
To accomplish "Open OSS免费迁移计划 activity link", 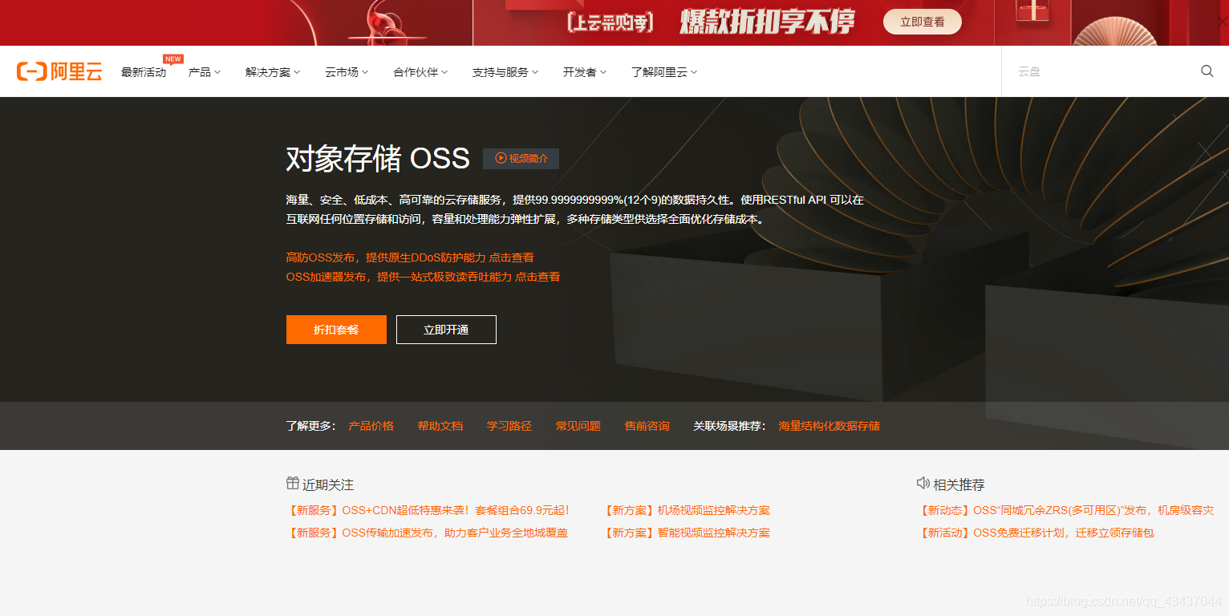I will tap(1036, 533).
